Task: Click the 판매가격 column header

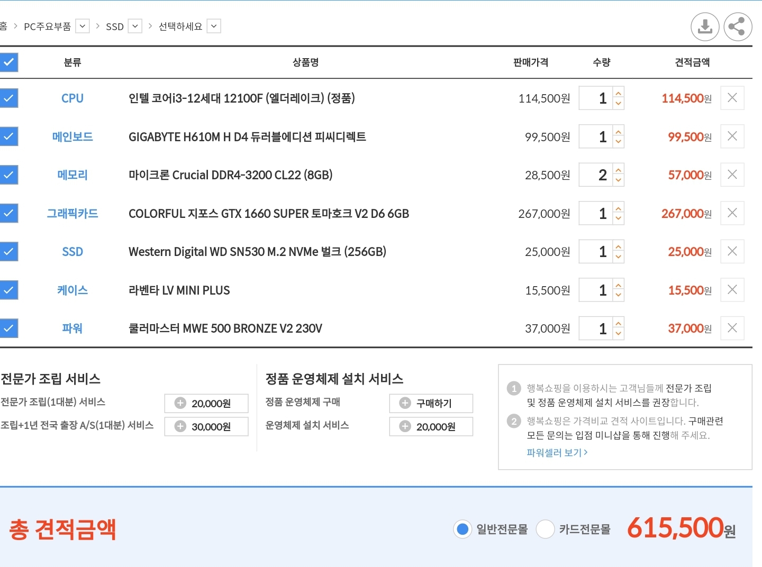Action: pos(531,62)
